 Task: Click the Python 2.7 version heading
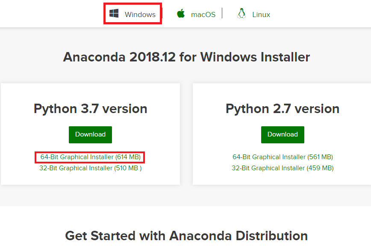[x=283, y=109]
